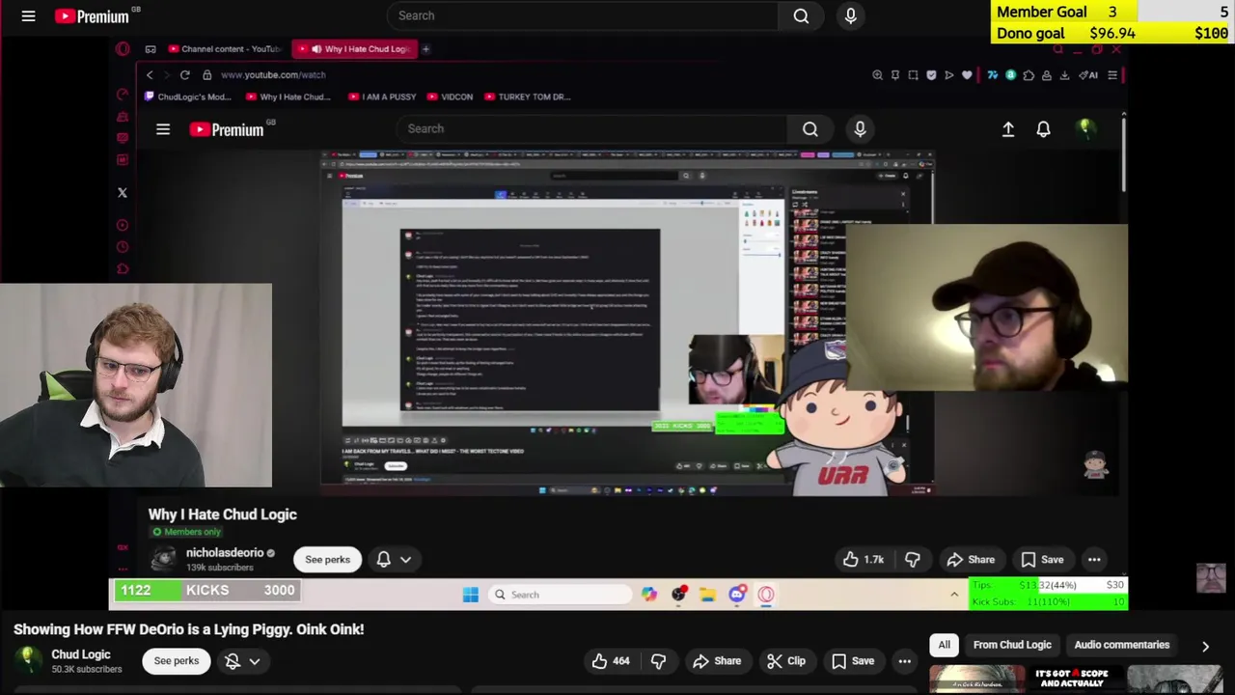Image resolution: width=1235 pixels, height=695 pixels.
Task: Open I AM A PUSSY bookmark
Action: pyautogui.click(x=382, y=97)
